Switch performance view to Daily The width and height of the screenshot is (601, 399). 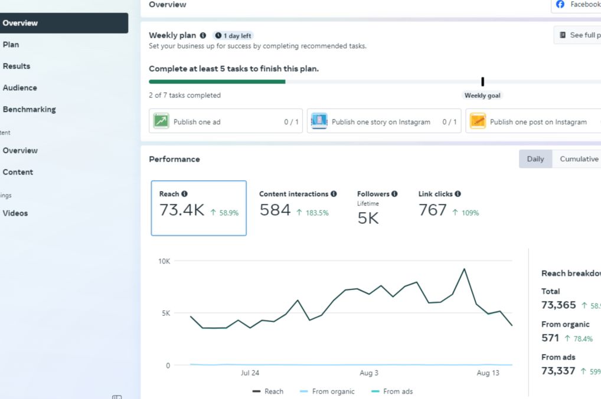[535, 159]
